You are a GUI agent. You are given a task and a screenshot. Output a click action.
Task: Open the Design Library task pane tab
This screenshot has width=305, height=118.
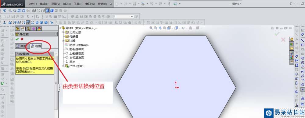tap(292, 44)
